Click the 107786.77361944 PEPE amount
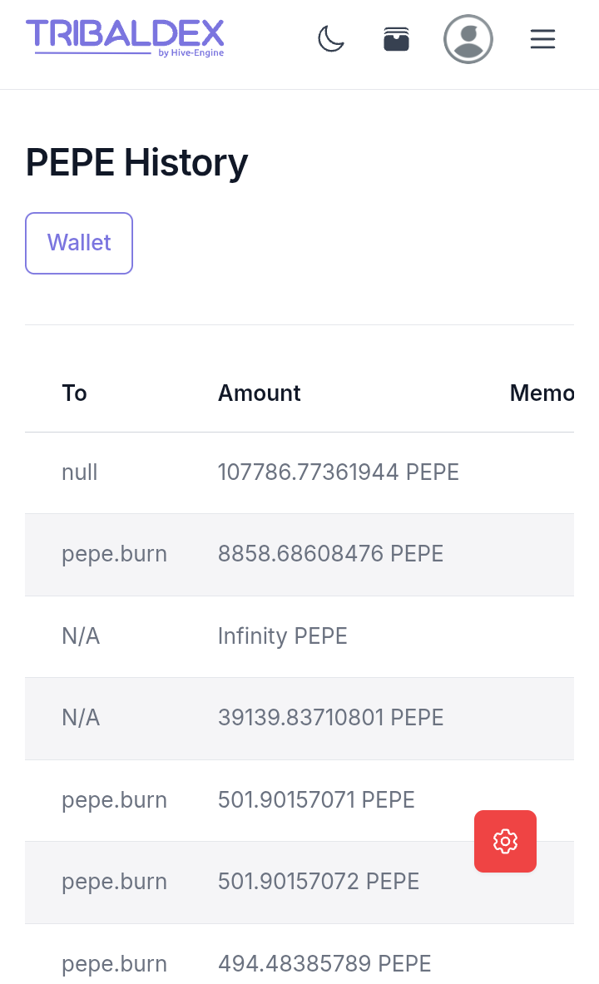 tap(338, 472)
